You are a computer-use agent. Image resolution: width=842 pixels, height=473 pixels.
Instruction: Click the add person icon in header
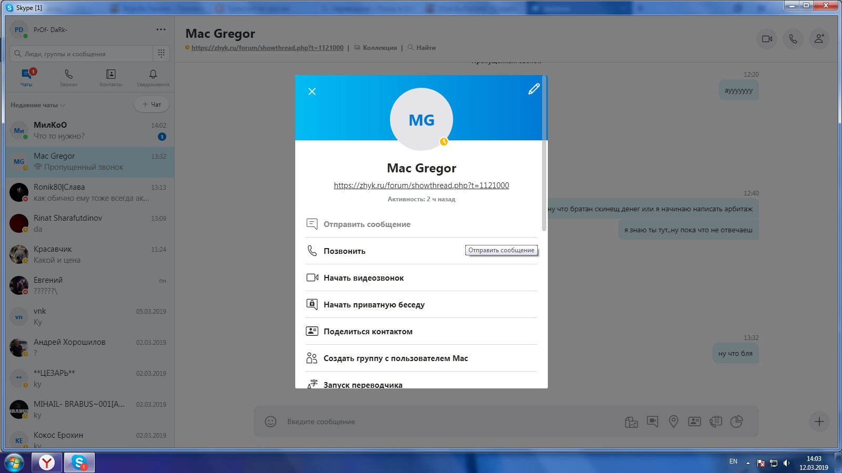coord(819,39)
